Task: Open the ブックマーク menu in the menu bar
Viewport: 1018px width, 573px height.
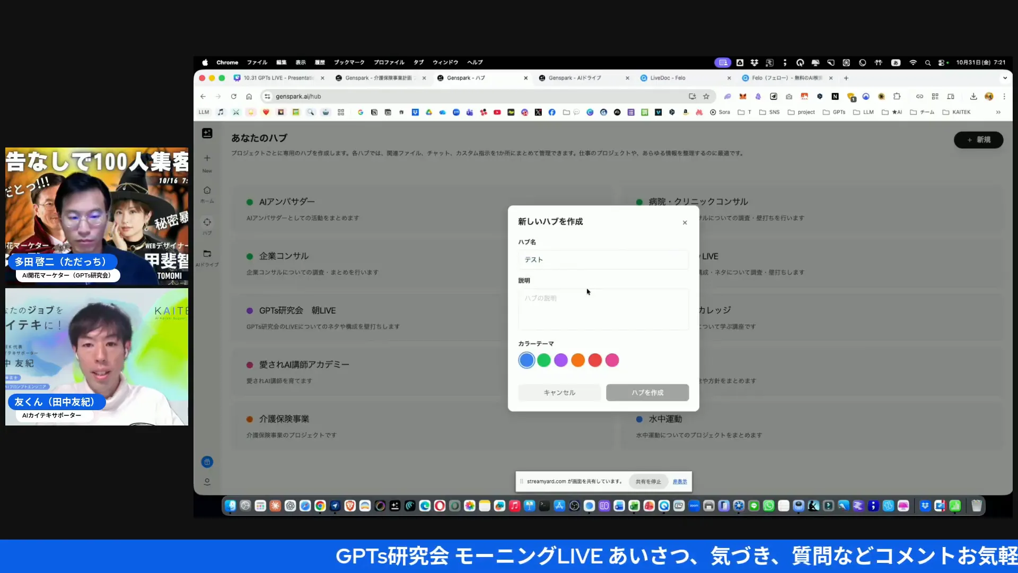Action: pyautogui.click(x=349, y=62)
